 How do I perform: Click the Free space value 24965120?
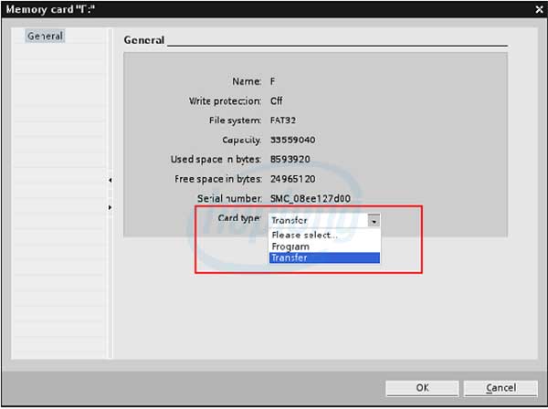[x=292, y=179]
